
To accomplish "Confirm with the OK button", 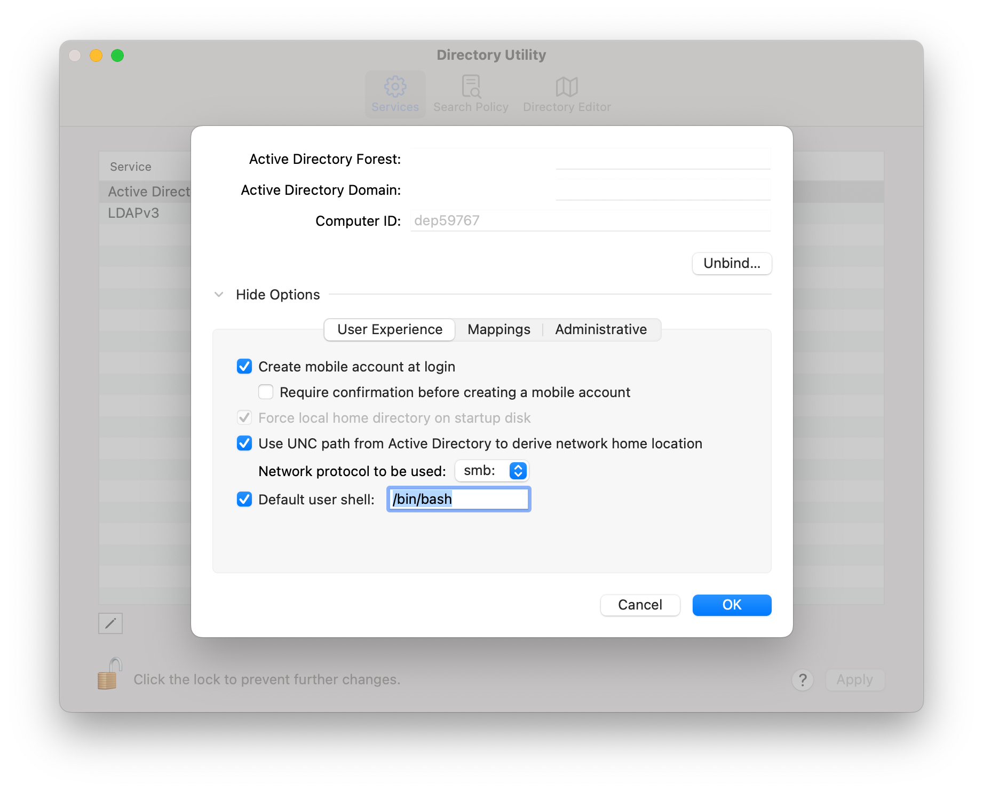I will (732, 605).
